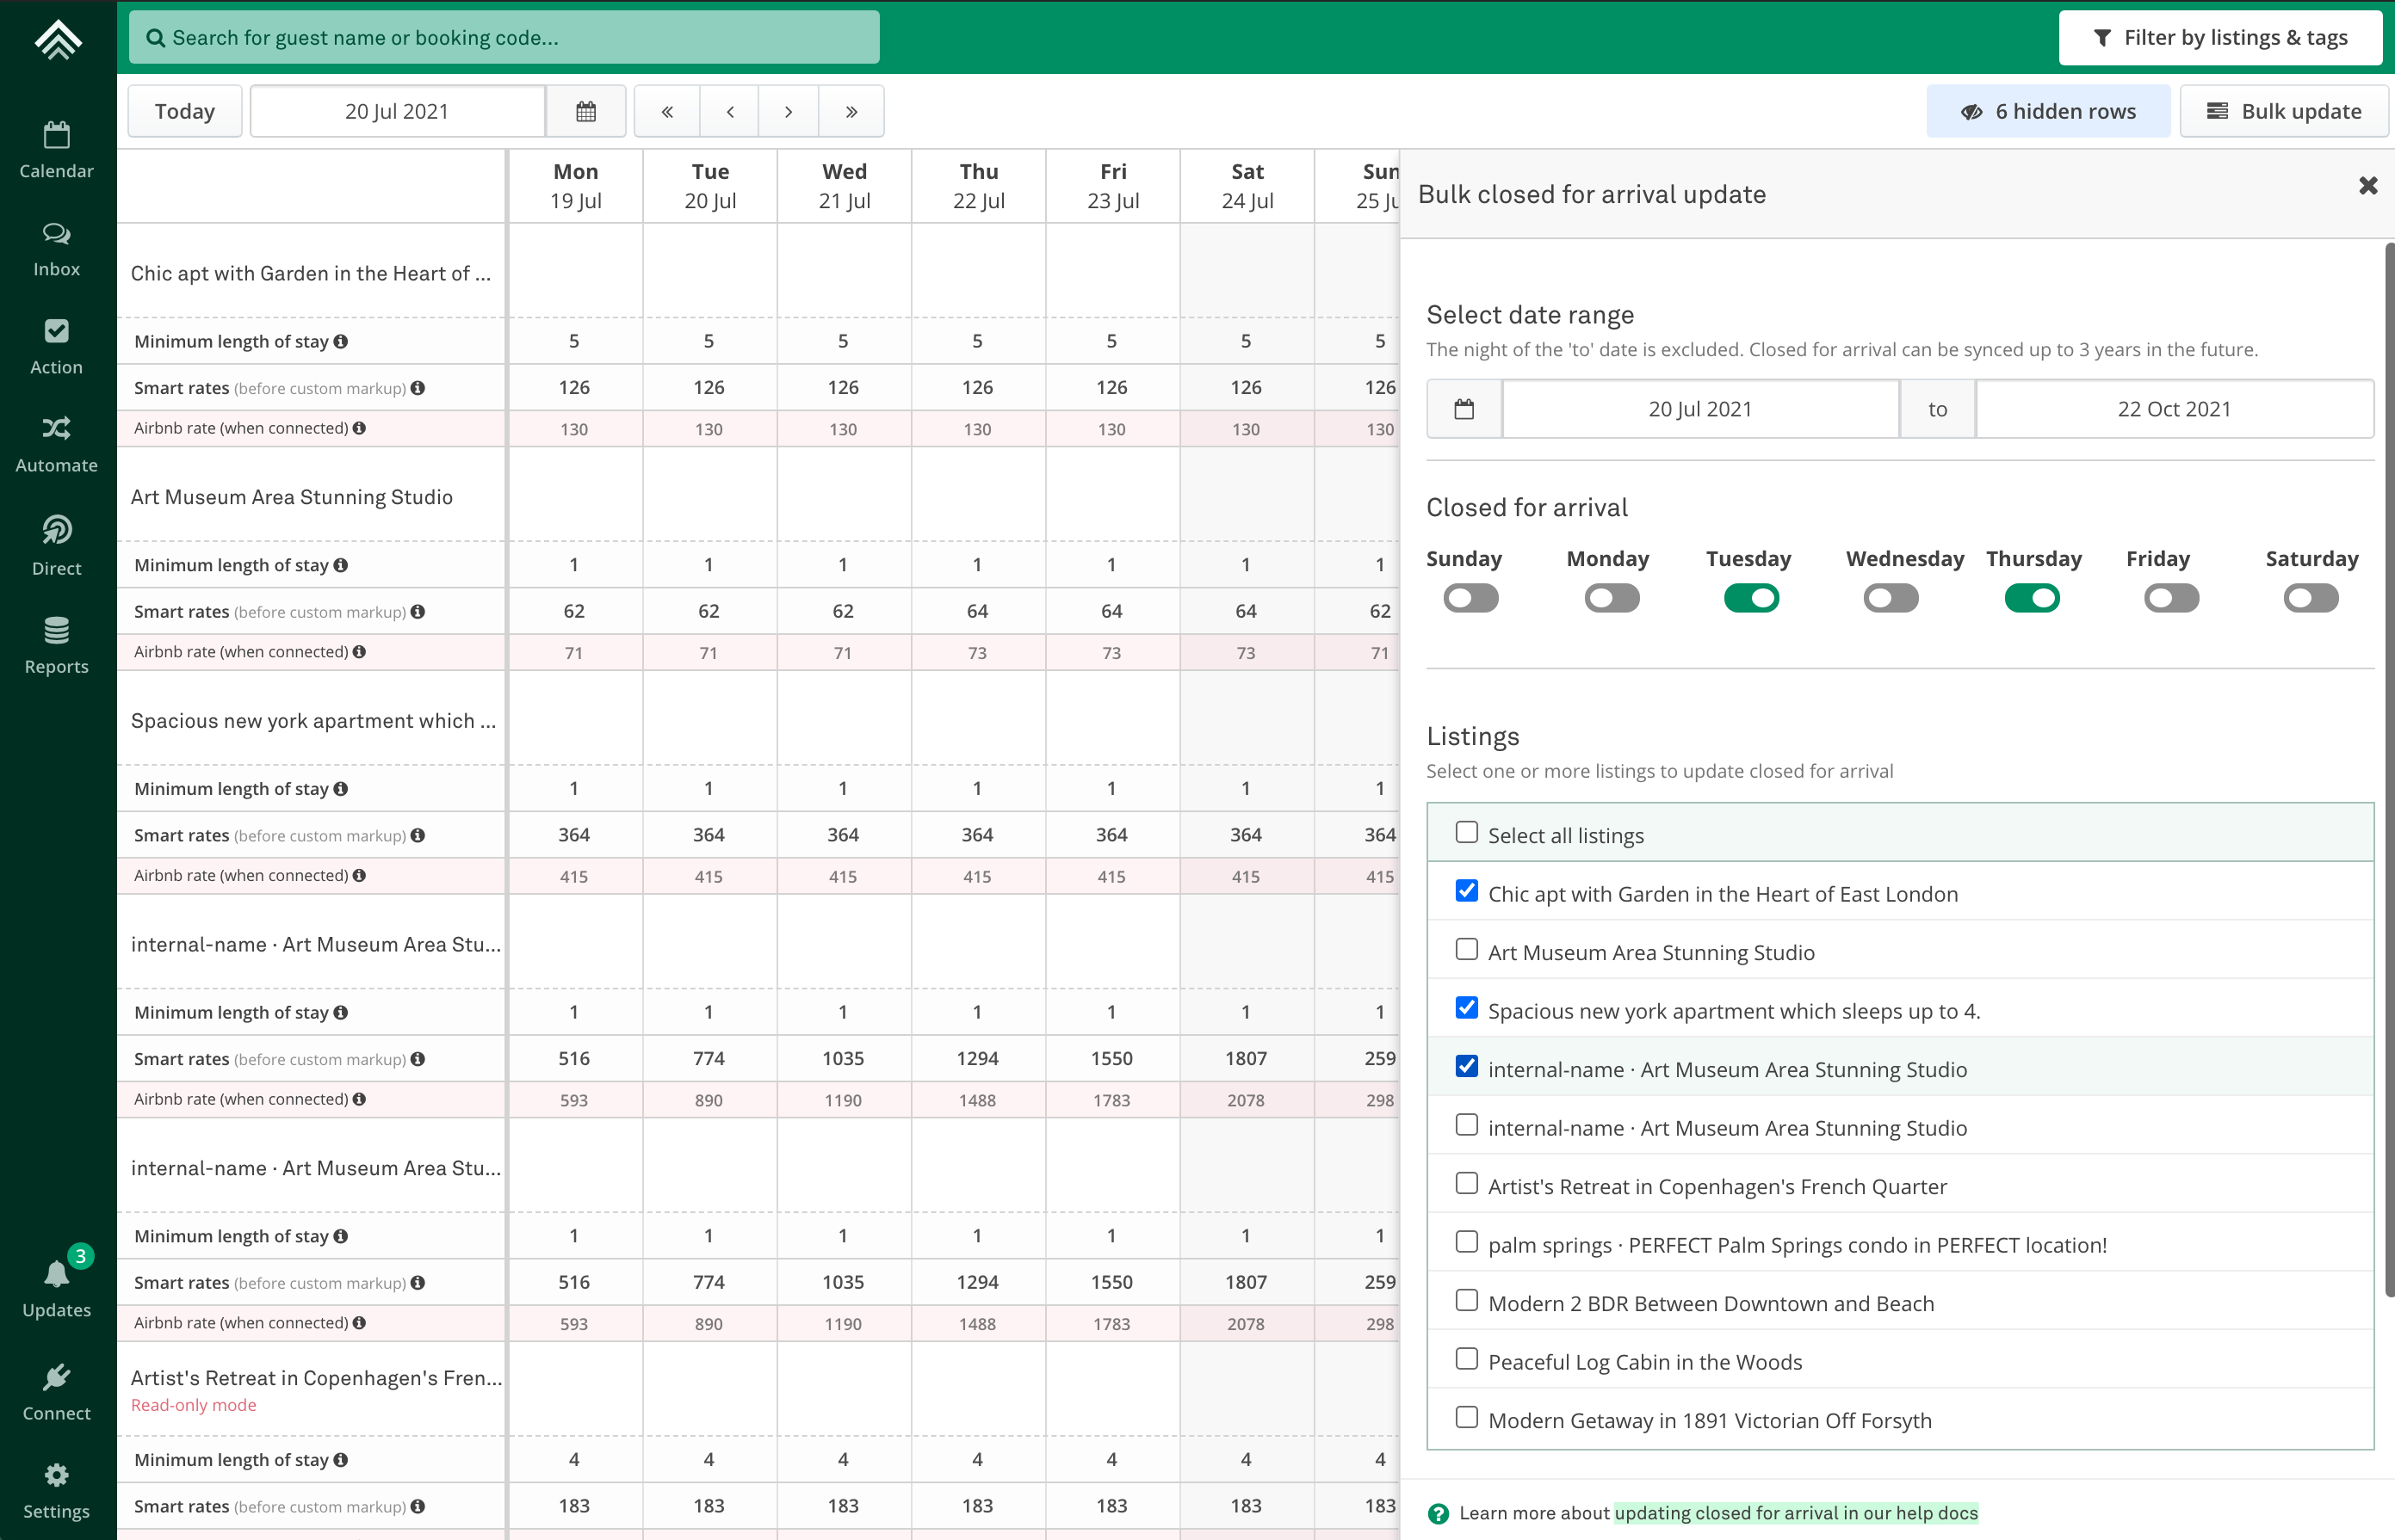Screen dimensions: 2395x1540
Task: Open the Calendar section in sidebar
Action: 57,150
